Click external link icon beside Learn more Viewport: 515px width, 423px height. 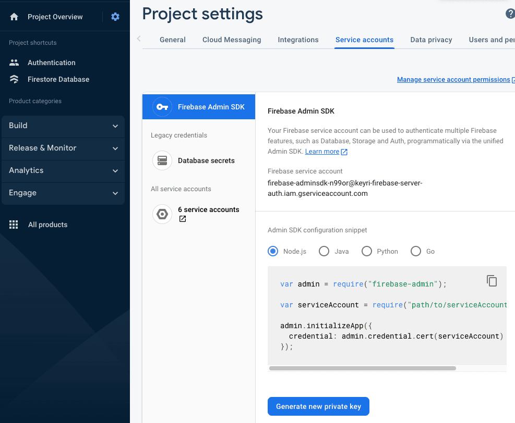tap(344, 152)
